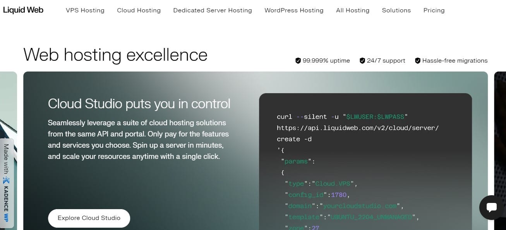Go to the Pricing page

coord(434,10)
